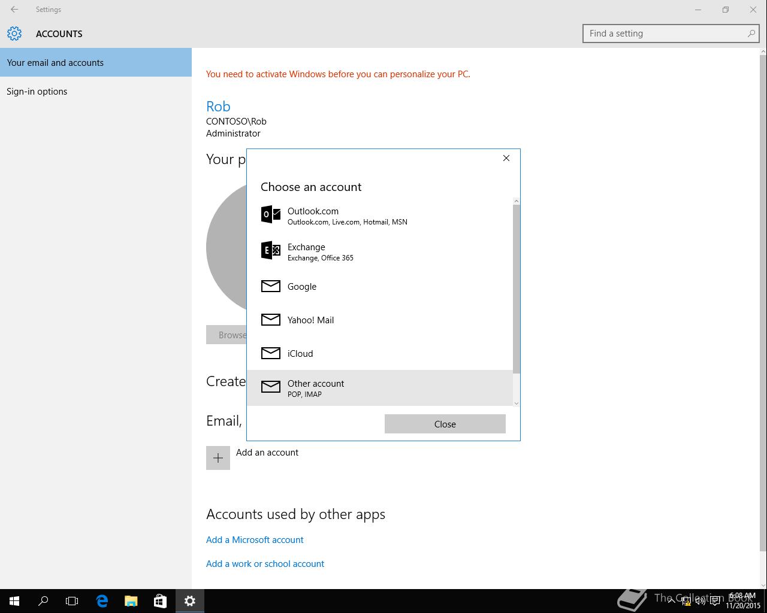Click the Browse button under the picture
The height and width of the screenshot is (613, 767).
point(227,335)
